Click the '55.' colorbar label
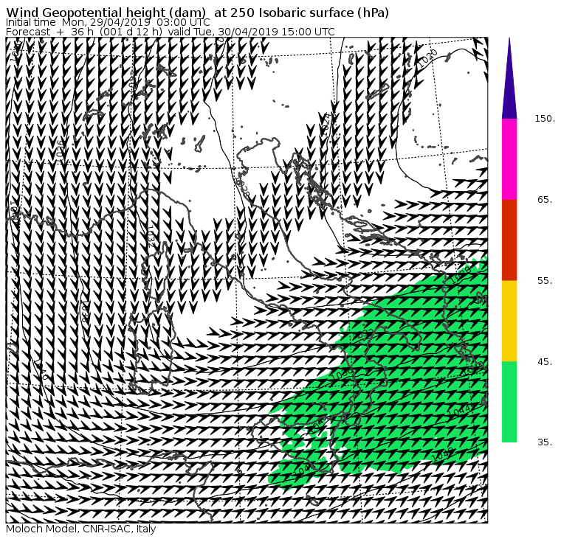 (545, 281)
